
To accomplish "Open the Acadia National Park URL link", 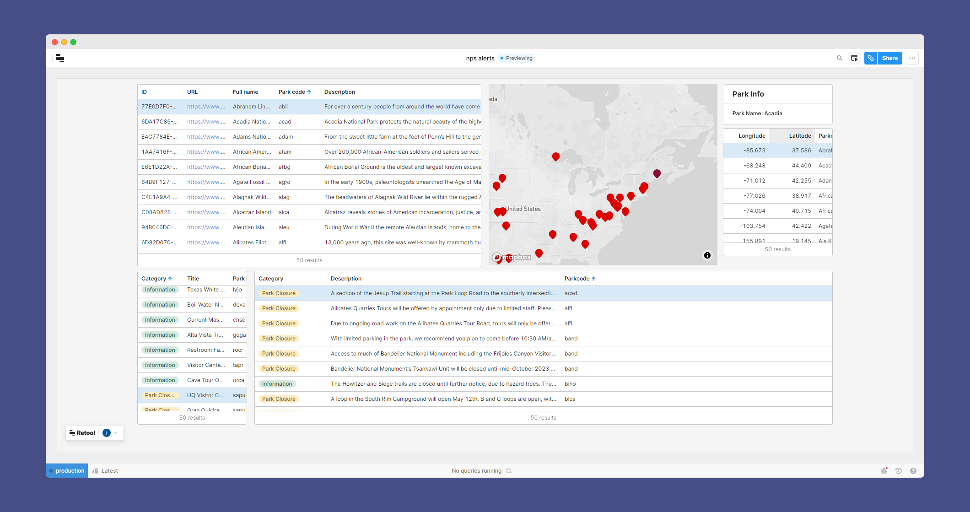I will [206, 122].
